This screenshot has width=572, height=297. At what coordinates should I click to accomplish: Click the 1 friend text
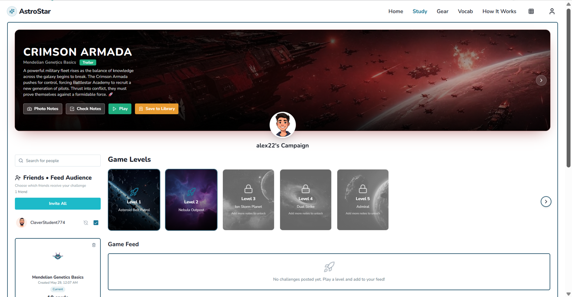click(x=21, y=192)
